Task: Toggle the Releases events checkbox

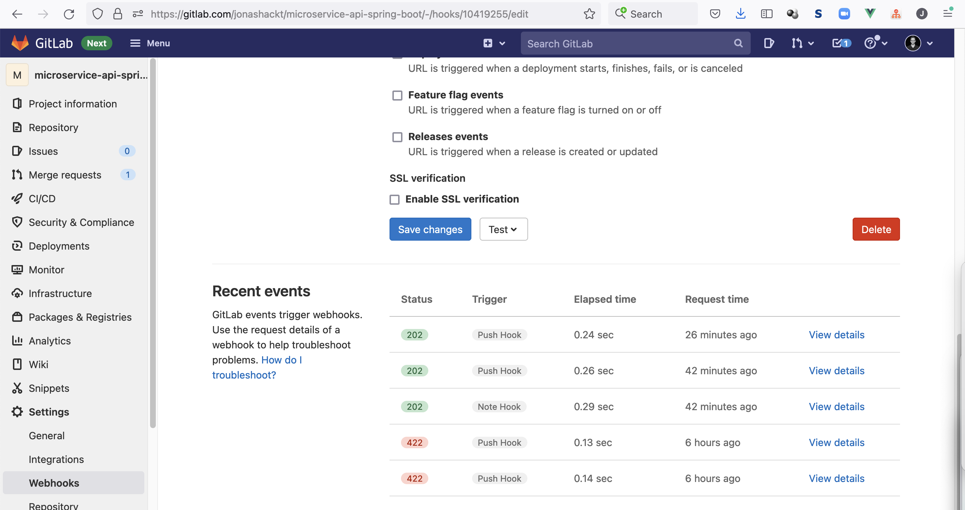Action: point(396,136)
